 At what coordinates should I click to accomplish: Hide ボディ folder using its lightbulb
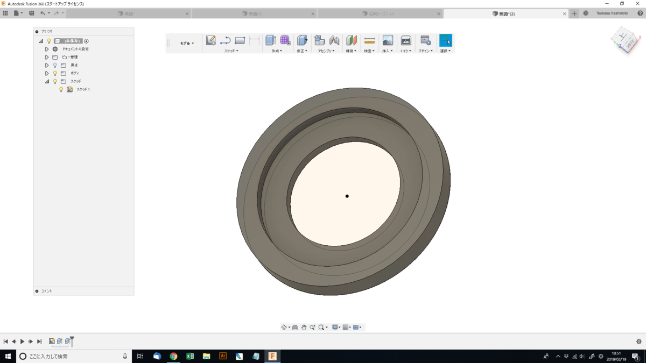[55, 73]
